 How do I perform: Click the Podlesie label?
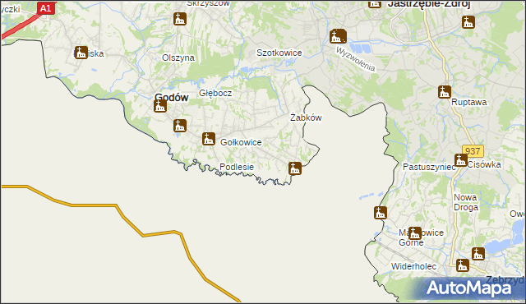[x=237, y=167]
